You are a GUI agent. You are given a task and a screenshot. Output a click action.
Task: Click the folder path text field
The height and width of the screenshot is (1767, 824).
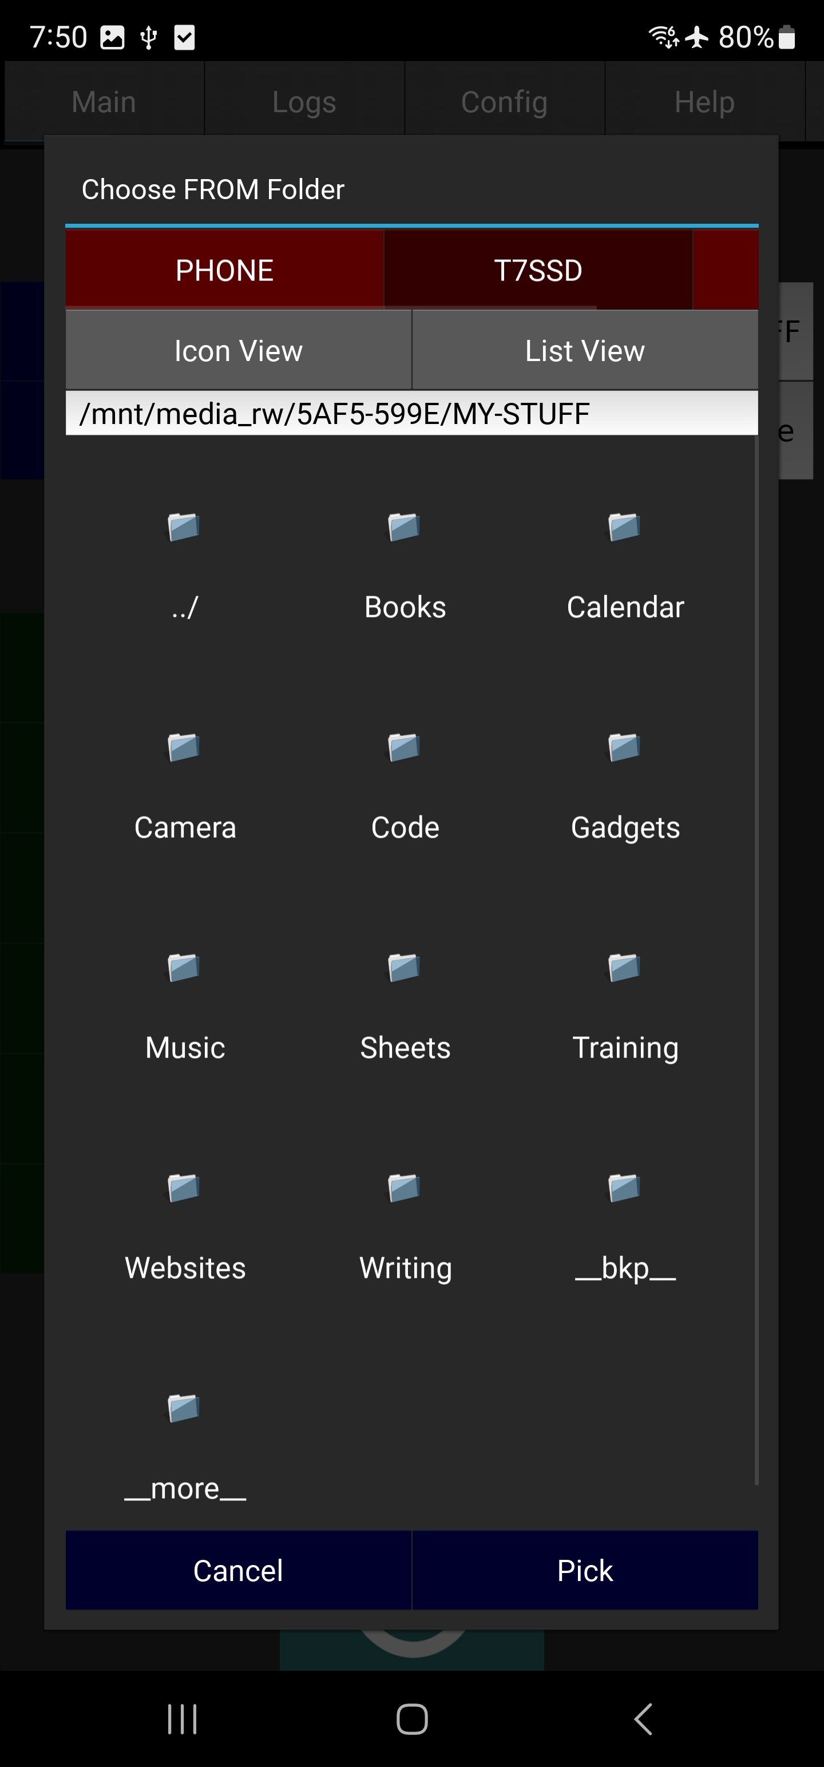point(411,414)
